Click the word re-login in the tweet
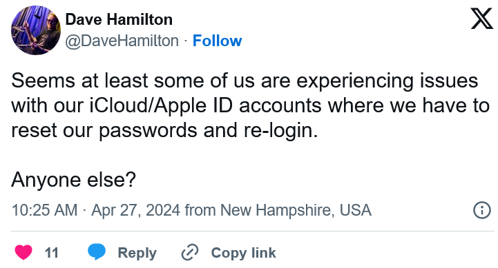This screenshot has width=498, height=268. [x=280, y=130]
